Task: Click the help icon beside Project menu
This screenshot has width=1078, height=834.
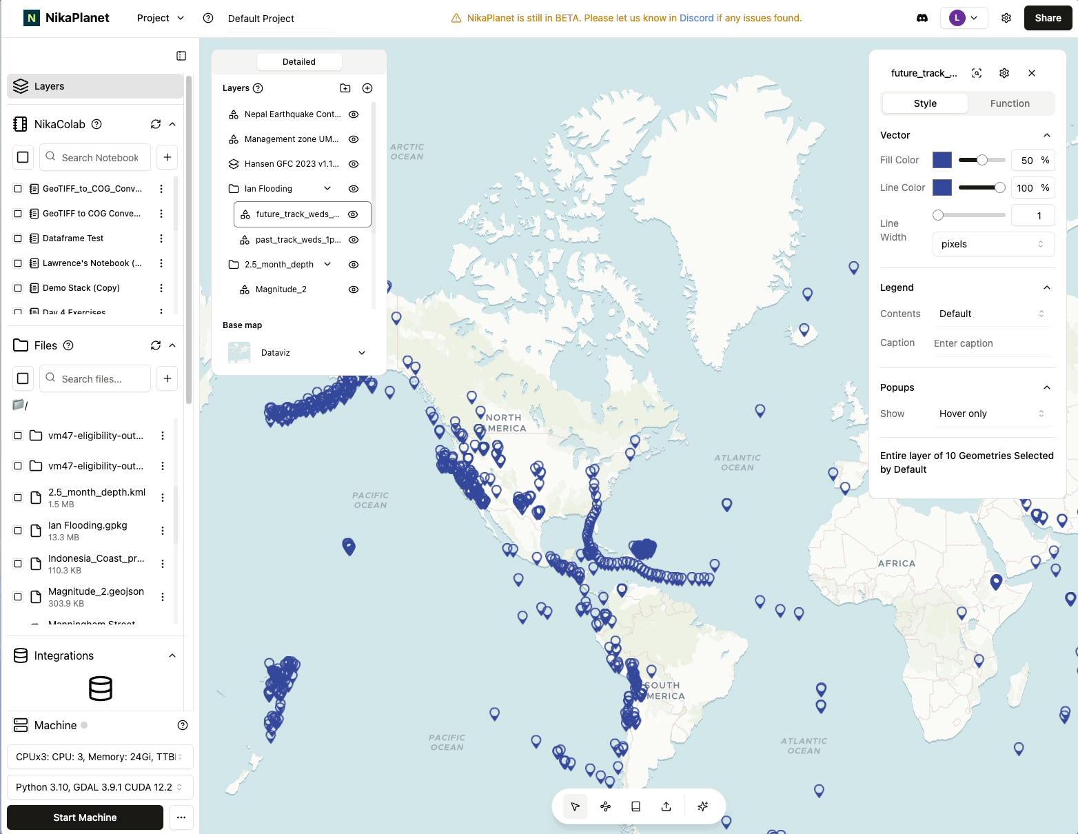Action: (x=208, y=18)
